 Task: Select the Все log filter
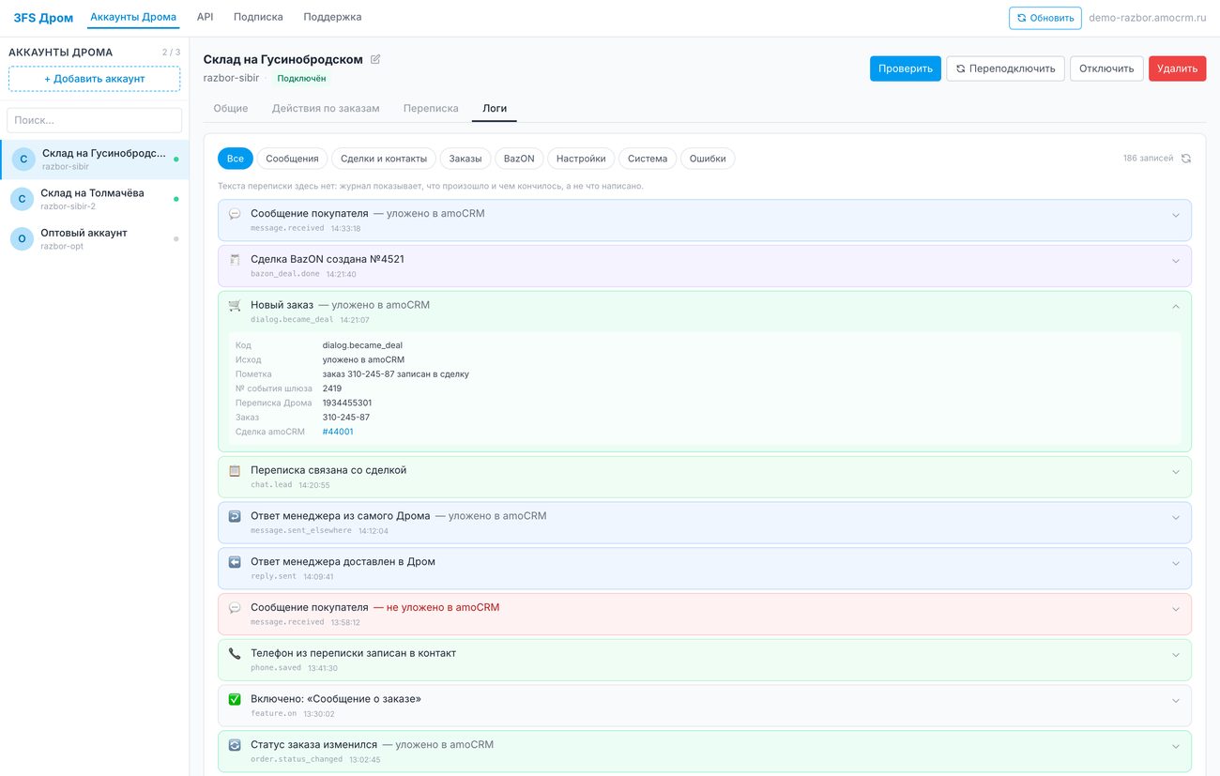pos(236,159)
